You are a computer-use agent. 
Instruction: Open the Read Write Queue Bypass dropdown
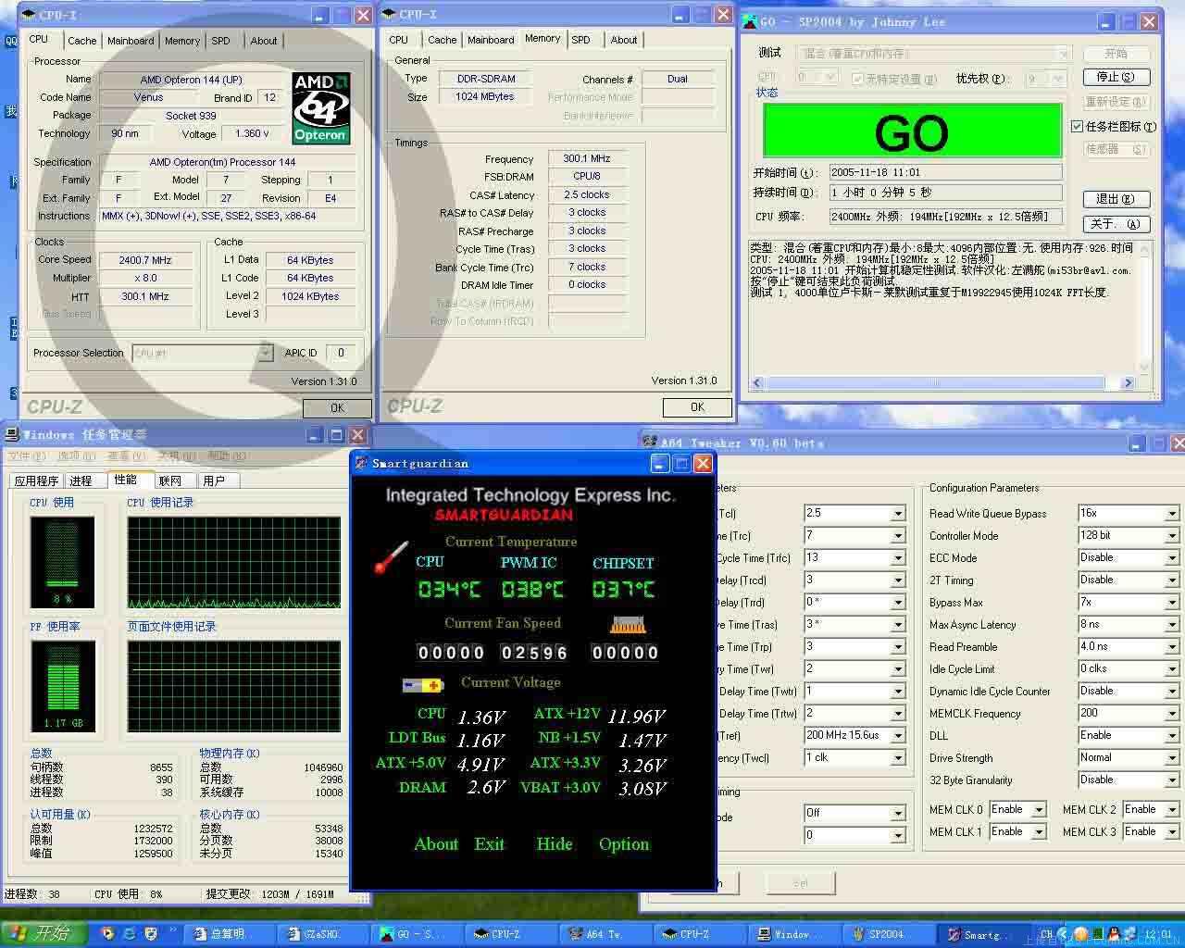tap(1172, 513)
